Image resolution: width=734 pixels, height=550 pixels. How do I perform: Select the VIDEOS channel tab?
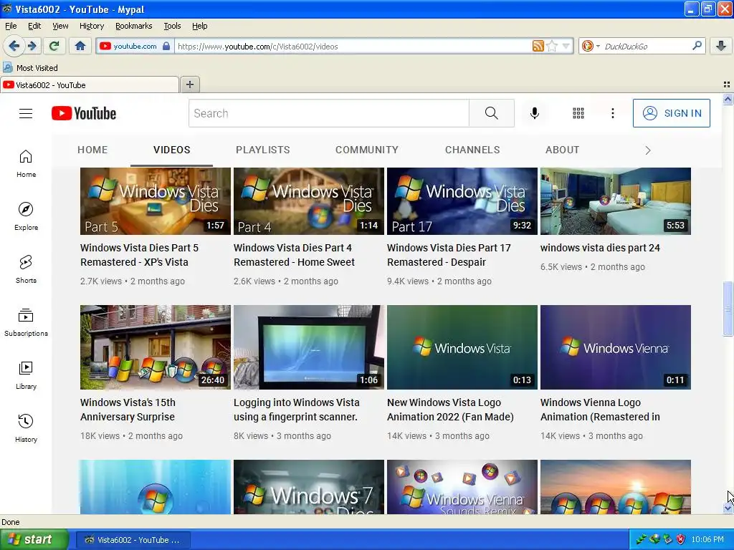tap(172, 150)
